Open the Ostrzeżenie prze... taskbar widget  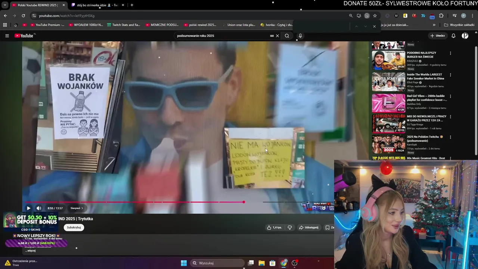(x=21, y=263)
